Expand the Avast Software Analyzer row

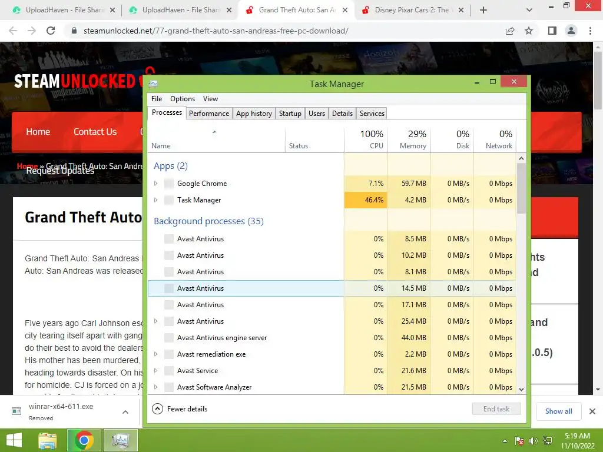pos(155,387)
